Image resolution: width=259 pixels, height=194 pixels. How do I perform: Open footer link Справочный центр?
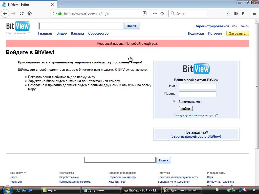click(x=122, y=177)
